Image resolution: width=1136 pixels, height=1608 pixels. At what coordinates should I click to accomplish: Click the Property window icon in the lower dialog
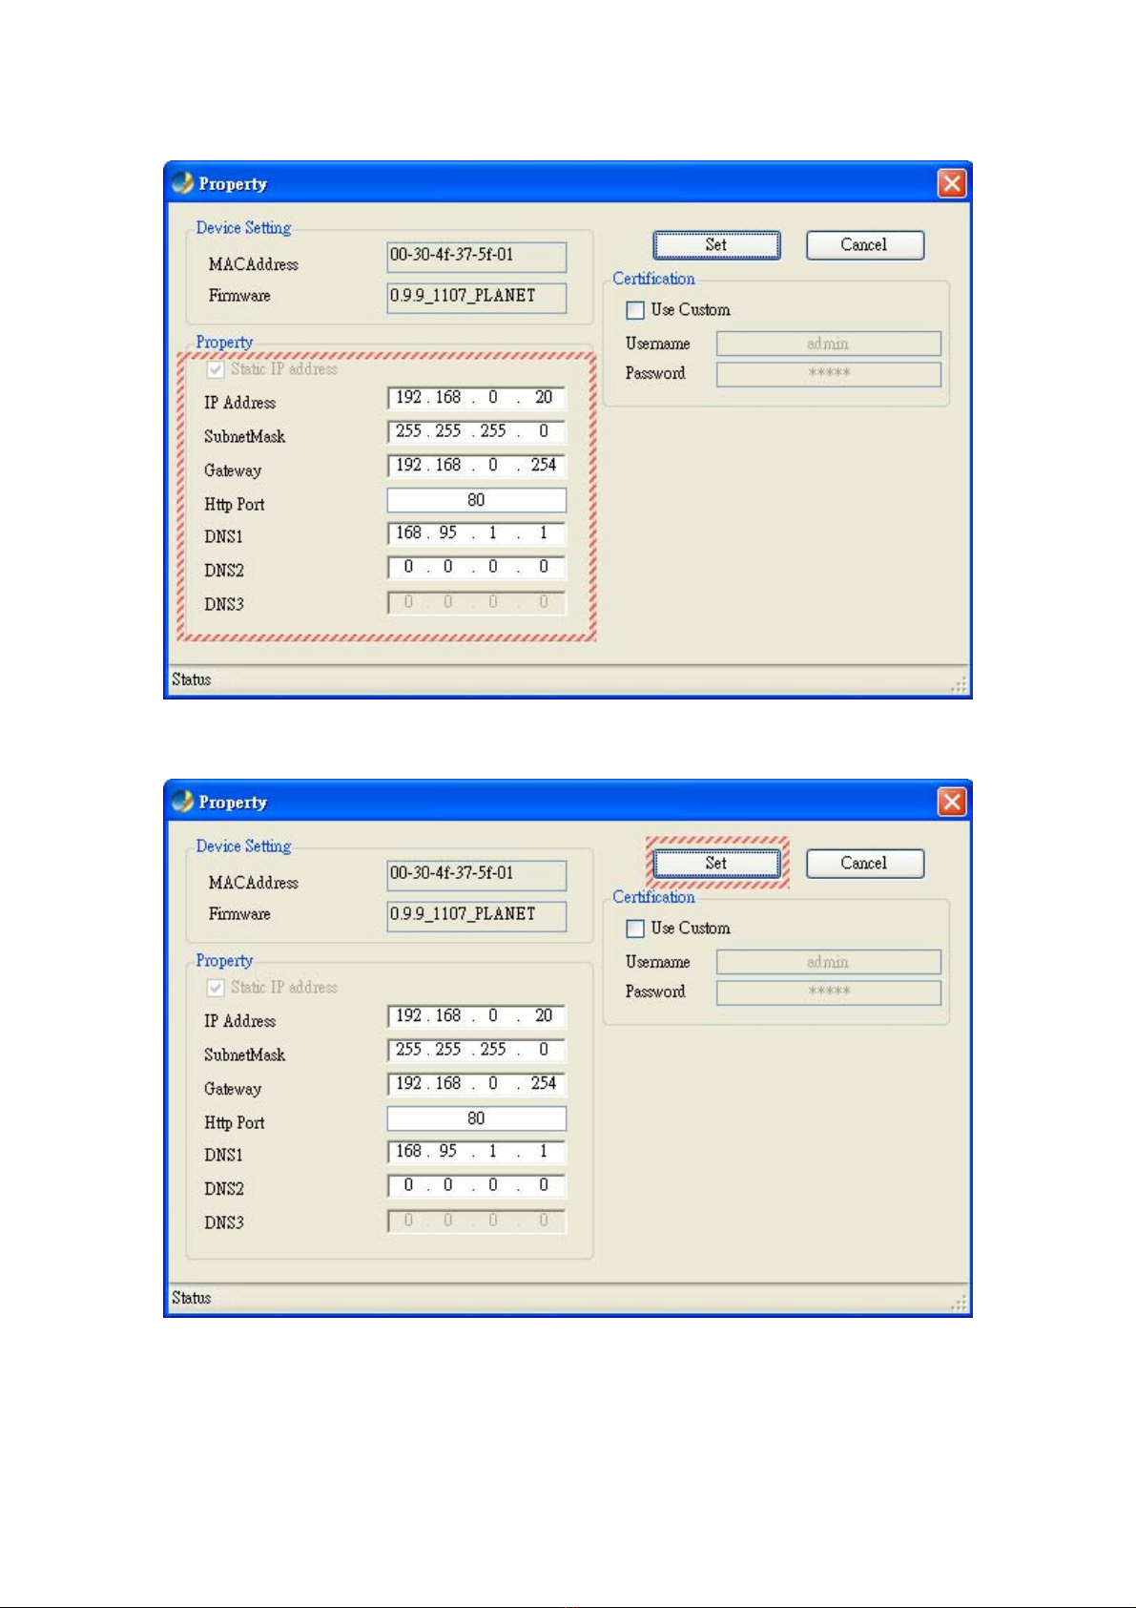point(183,802)
